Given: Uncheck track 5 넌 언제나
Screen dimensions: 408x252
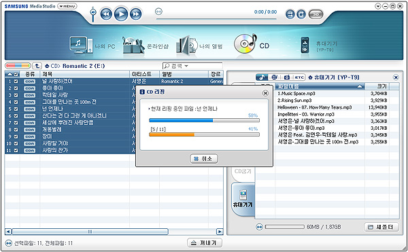Looking at the screenshot, I should 16,109.
